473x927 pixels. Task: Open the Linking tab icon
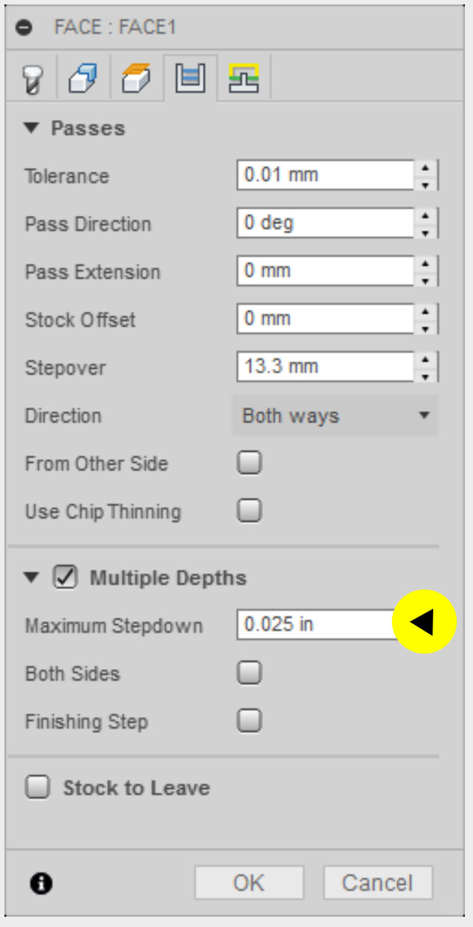[x=242, y=77]
